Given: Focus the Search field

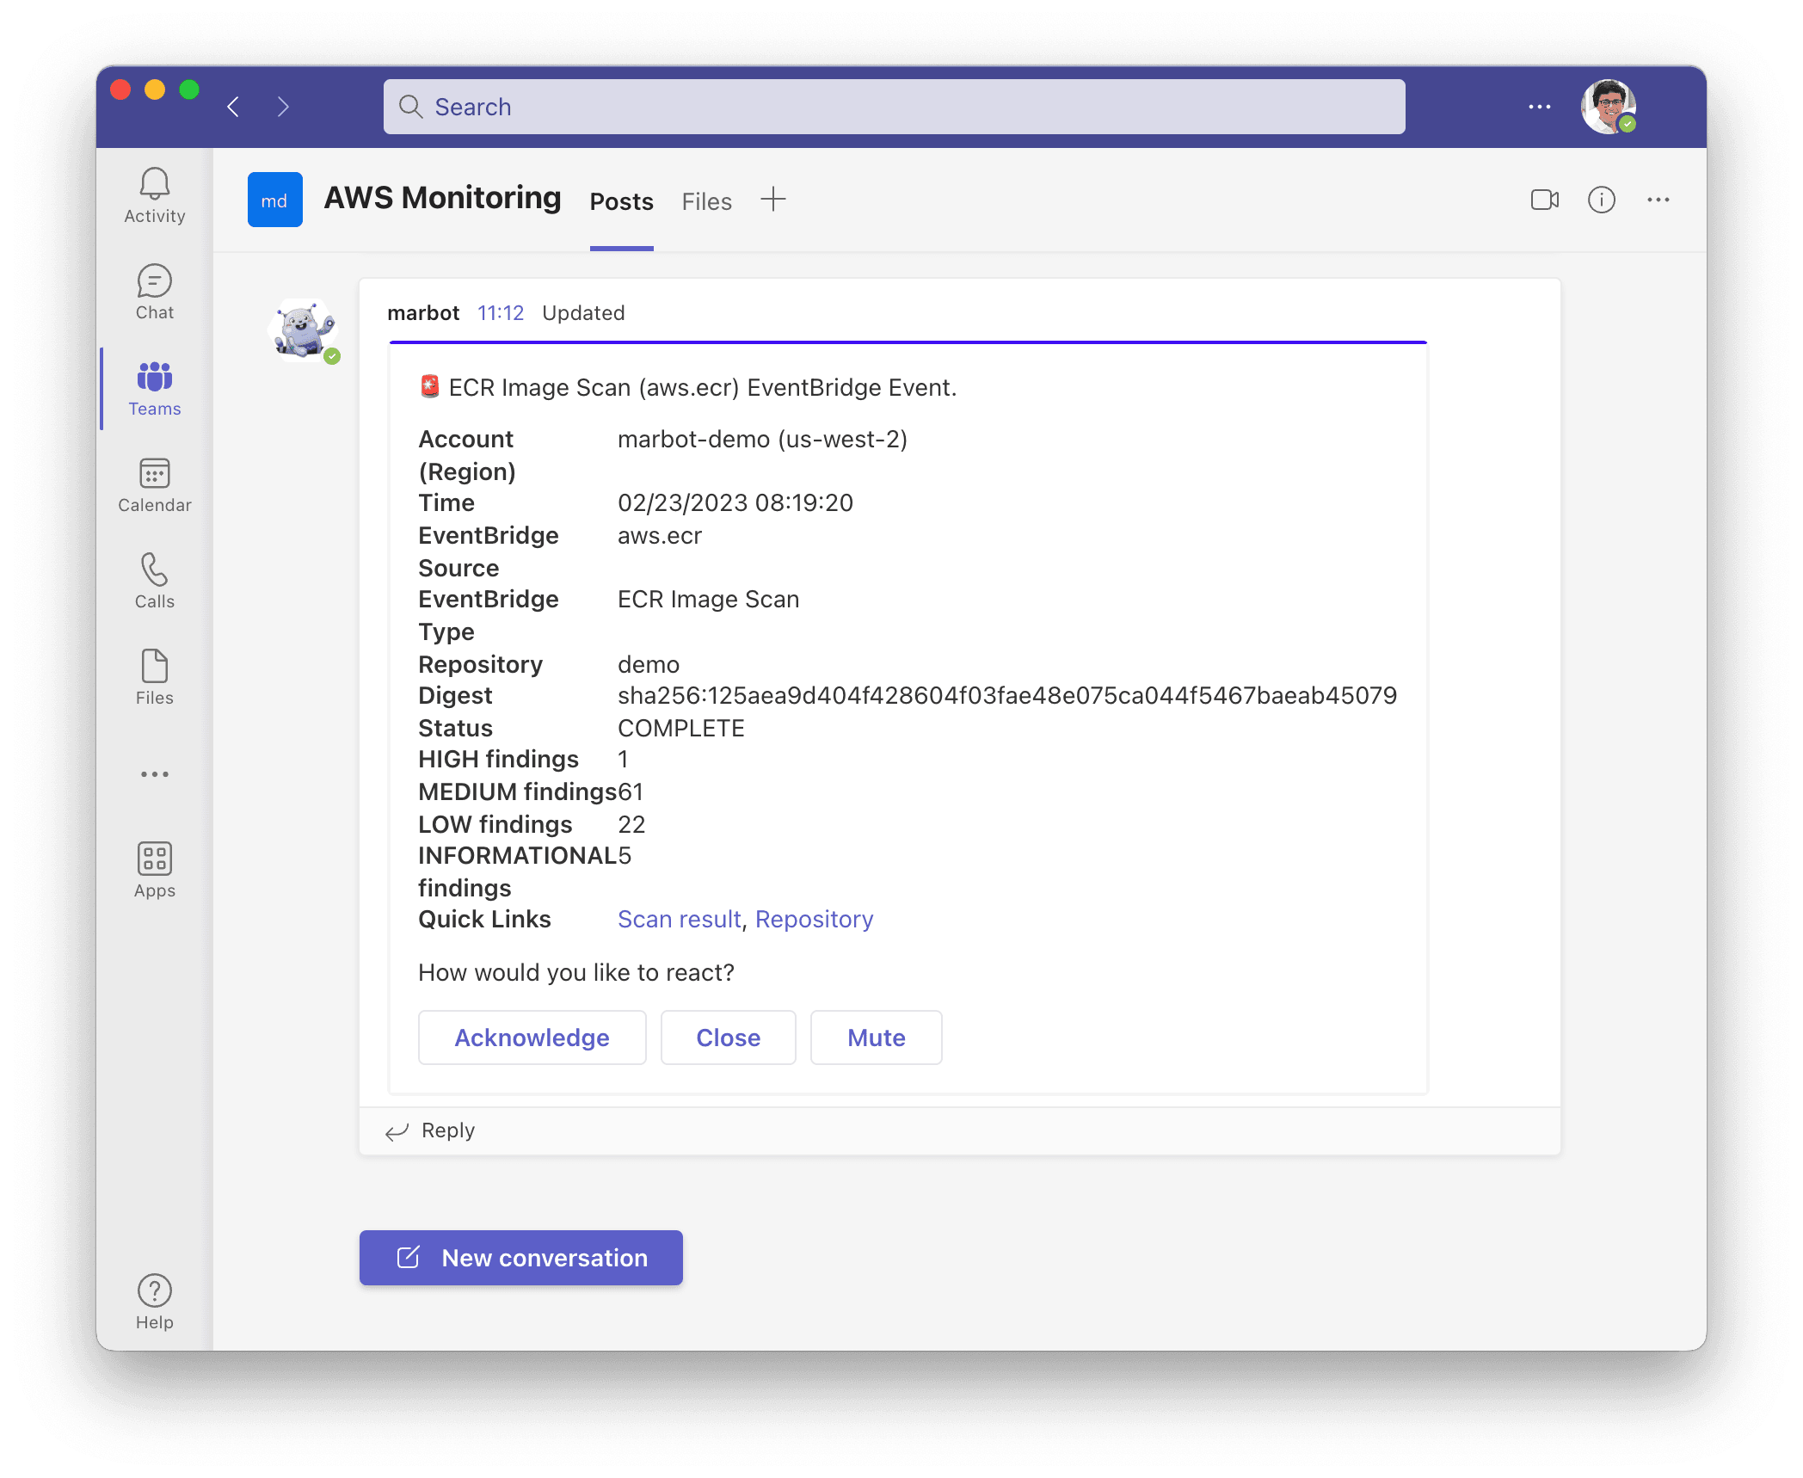Looking at the screenshot, I should pos(895,107).
